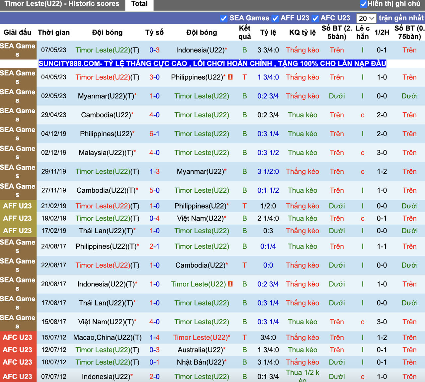The height and width of the screenshot is (382, 425).
Task: Open the 2-0 score on 07/07/12
Action: [154, 377]
